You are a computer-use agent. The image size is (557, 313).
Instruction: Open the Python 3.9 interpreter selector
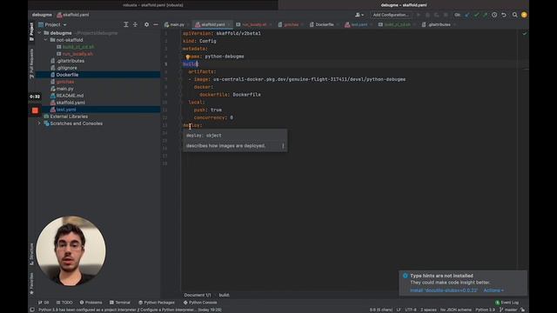coord(485,310)
